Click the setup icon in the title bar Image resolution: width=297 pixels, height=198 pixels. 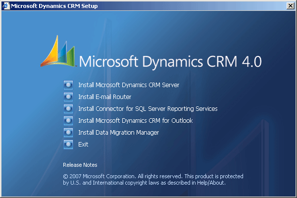click(x=6, y=6)
